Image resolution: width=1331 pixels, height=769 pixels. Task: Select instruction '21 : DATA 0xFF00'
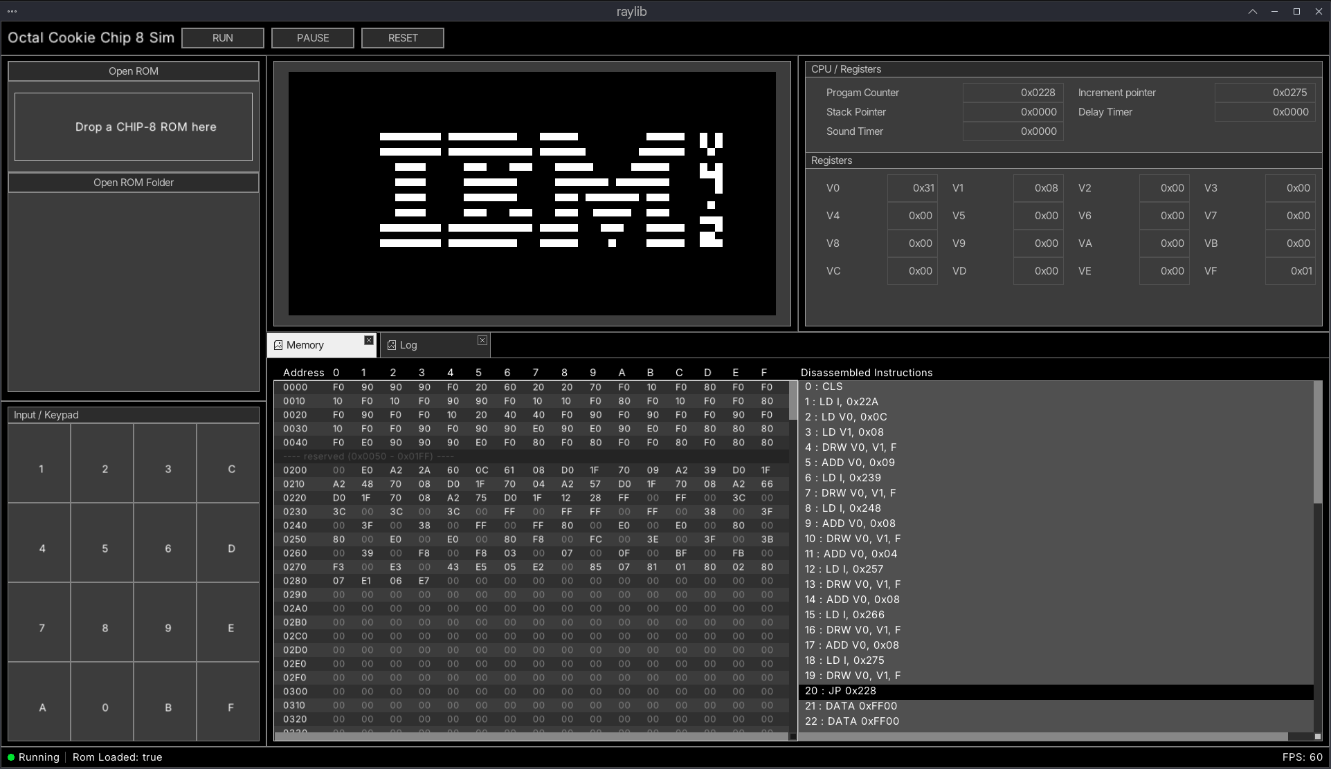pyautogui.click(x=1056, y=706)
